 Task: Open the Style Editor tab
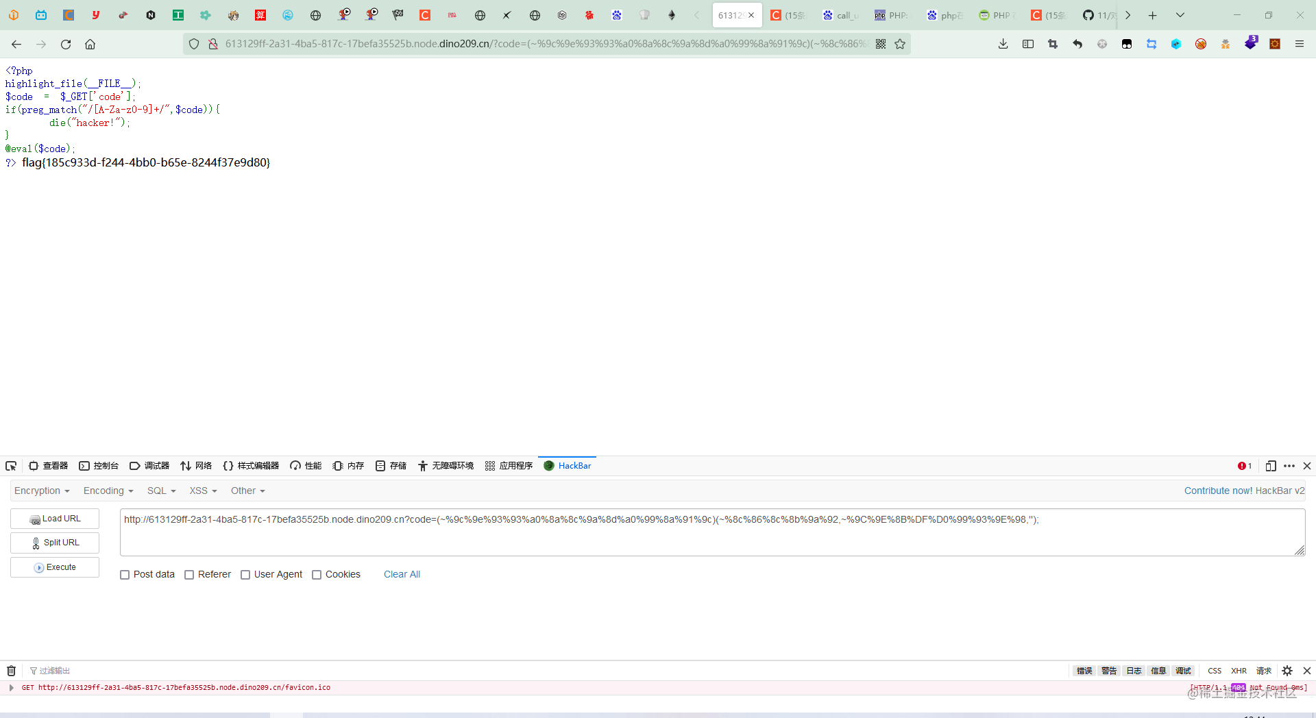(251, 466)
